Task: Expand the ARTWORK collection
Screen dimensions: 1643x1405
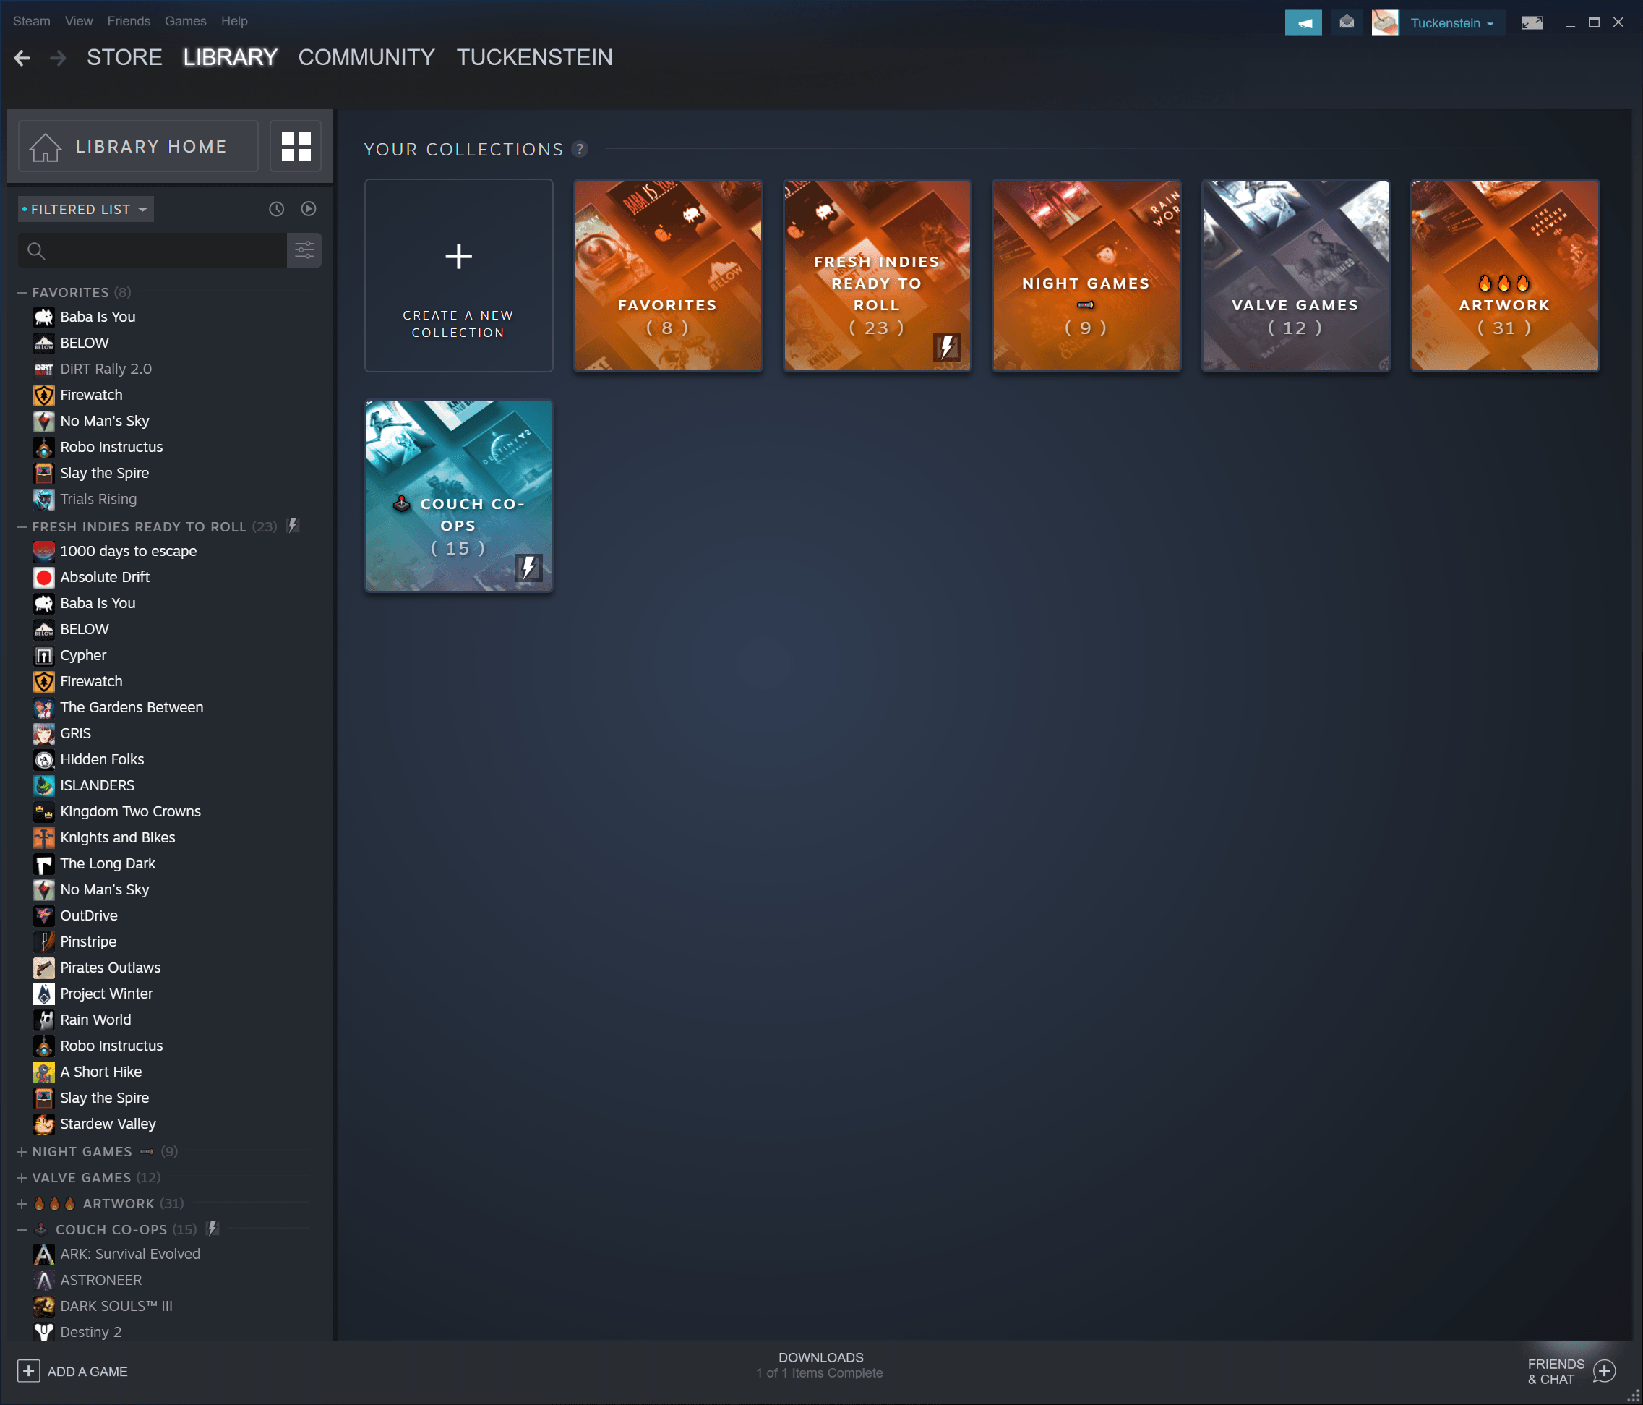Action: click(20, 1203)
